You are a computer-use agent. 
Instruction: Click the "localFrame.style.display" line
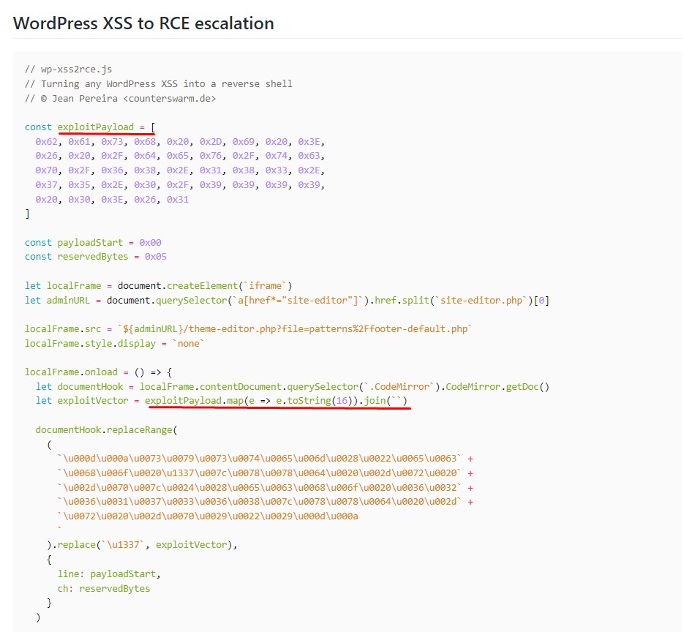pos(114,343)
